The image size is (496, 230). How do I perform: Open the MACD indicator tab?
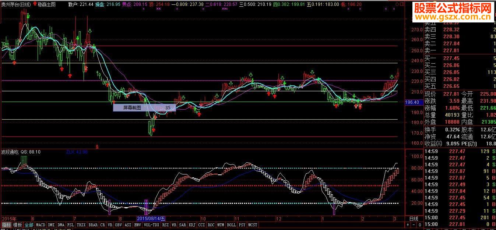click(41, 224)
